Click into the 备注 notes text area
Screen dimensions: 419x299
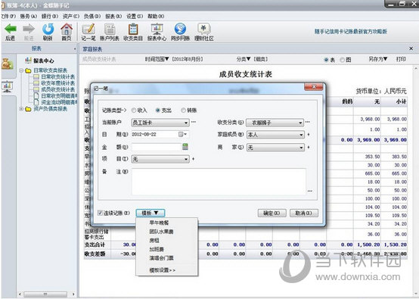tap(219, 182)
